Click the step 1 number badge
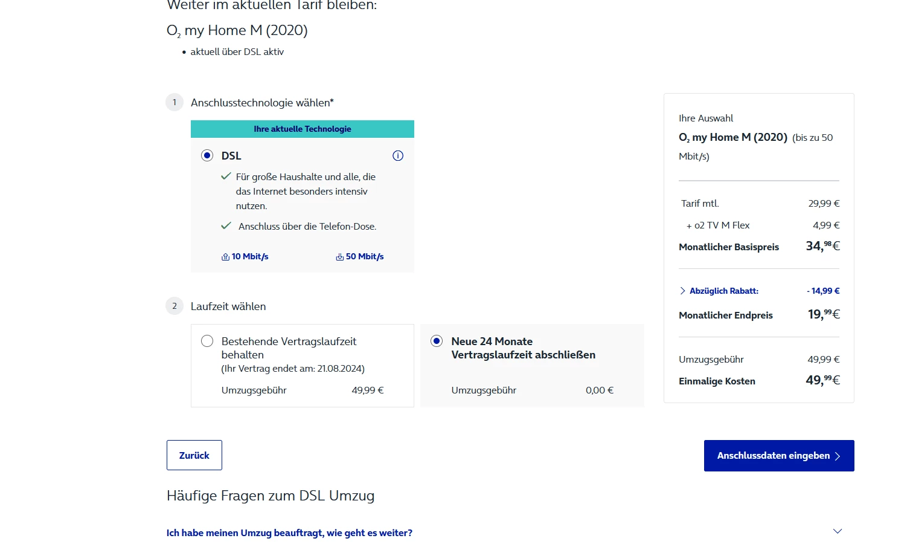The width and height of the screenshot is (910, 547). pyautogui.click(x=175, y=102)
